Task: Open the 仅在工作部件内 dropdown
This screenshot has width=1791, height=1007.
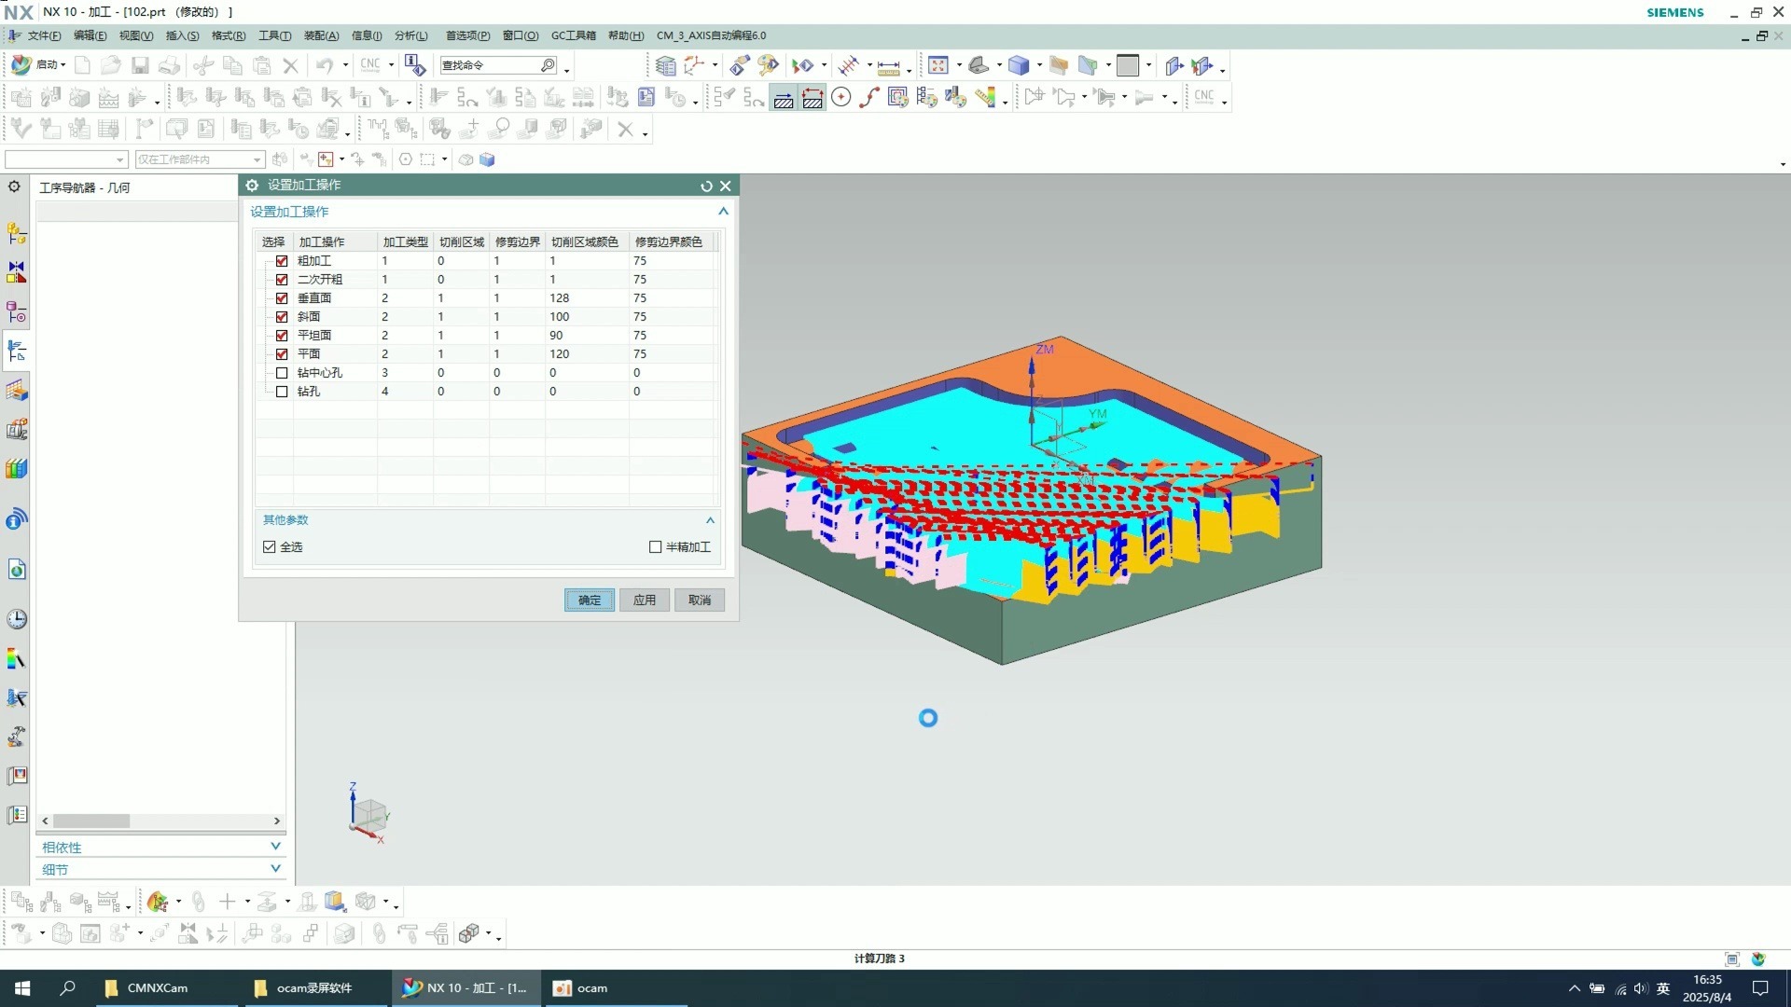Action: (x=257, y=159)
